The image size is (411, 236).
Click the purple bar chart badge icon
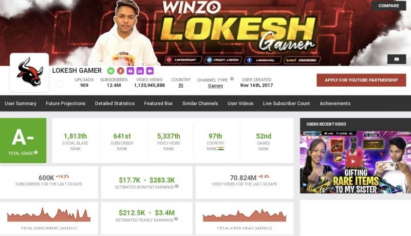click(x=140, y=71)
